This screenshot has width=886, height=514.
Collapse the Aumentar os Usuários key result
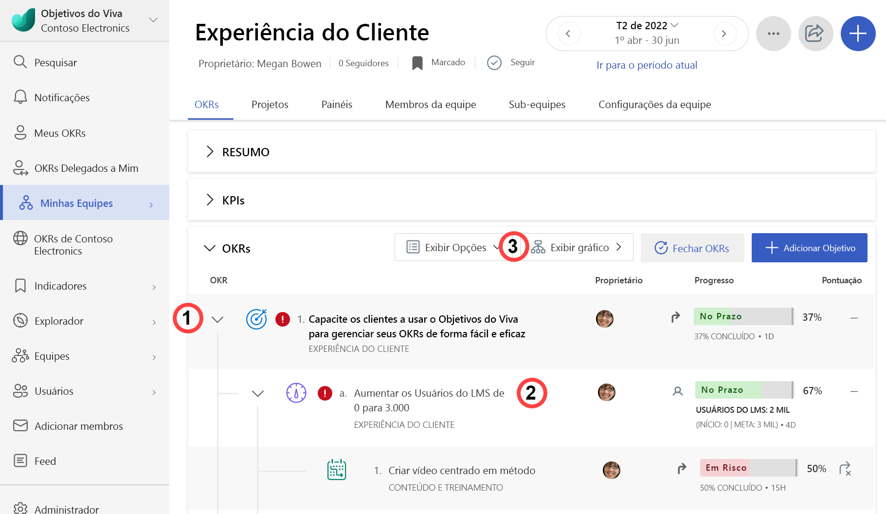point(258,393)
